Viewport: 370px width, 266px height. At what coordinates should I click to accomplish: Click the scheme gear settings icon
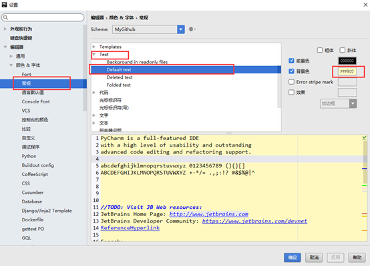click(192, 29)
